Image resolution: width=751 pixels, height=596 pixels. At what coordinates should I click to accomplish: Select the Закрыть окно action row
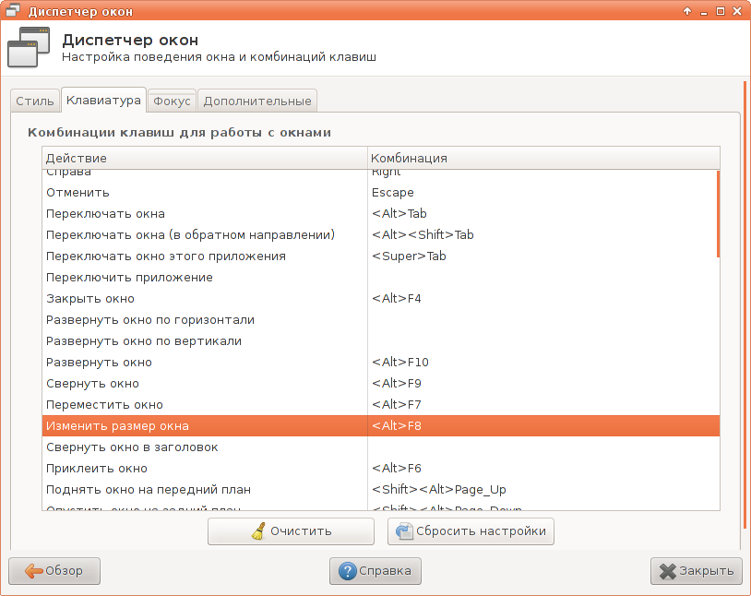(381, 299)
